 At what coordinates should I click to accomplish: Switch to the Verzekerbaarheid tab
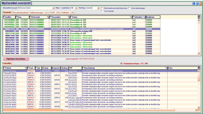21,12
